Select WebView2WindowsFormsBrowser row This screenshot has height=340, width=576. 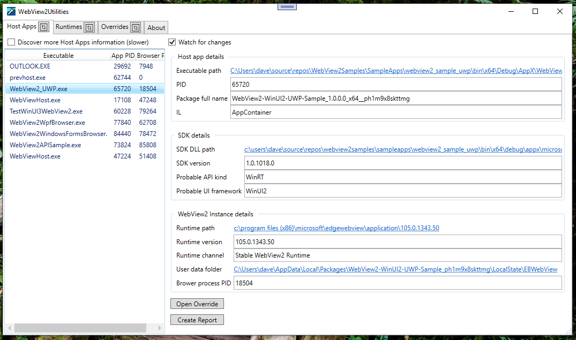[x=85, y=134]
